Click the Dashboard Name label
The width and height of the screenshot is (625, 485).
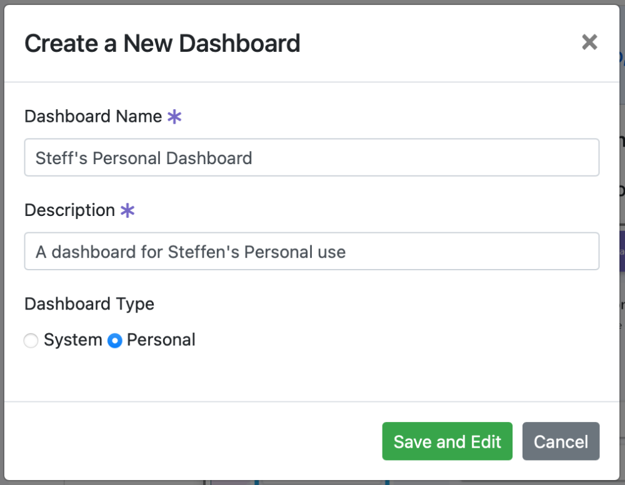(92, 116)
